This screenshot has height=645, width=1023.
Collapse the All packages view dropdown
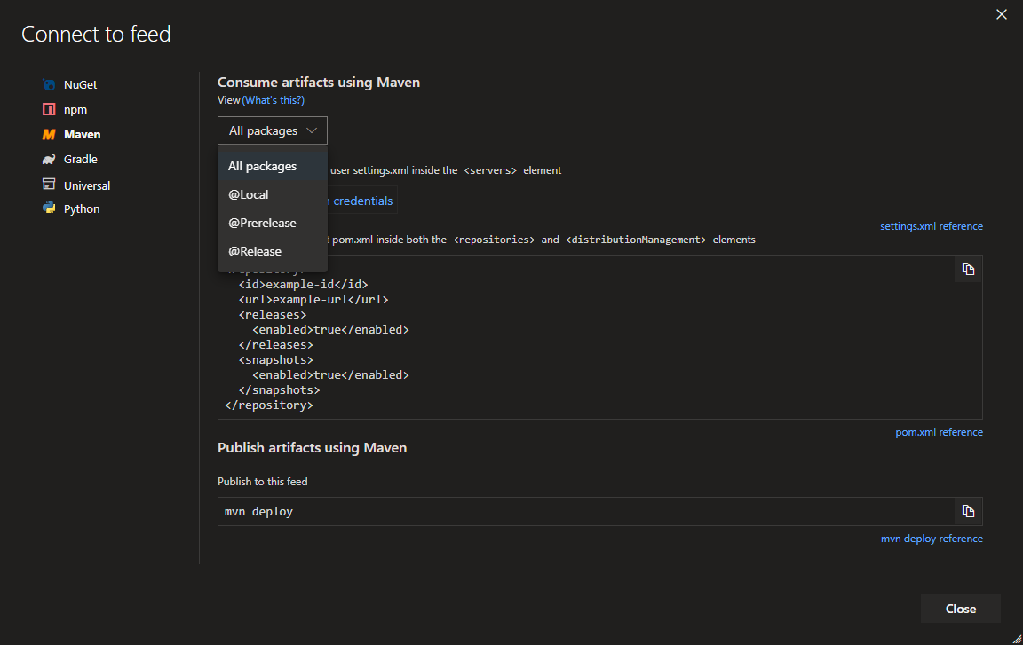(x=272, y=130)
